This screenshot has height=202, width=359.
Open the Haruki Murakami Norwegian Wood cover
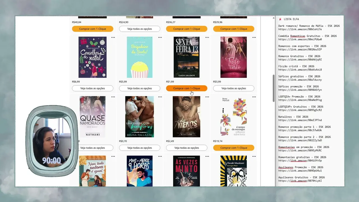click(x=234, y=171)
